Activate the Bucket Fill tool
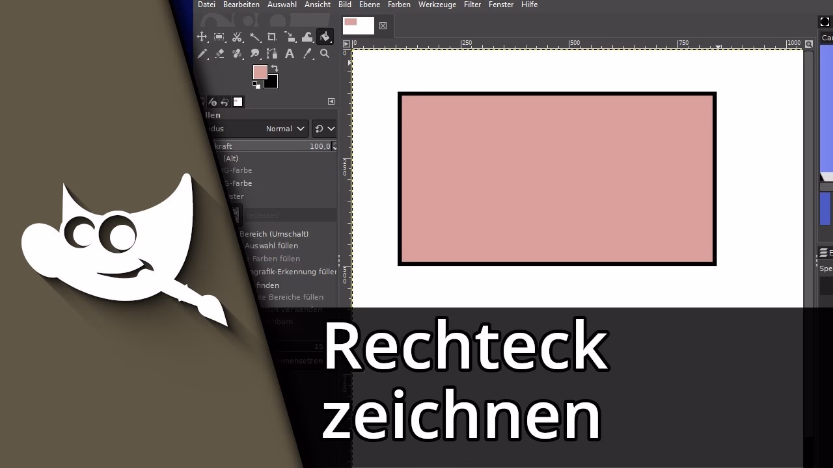The image size is (833, 468). pos(325,37)
